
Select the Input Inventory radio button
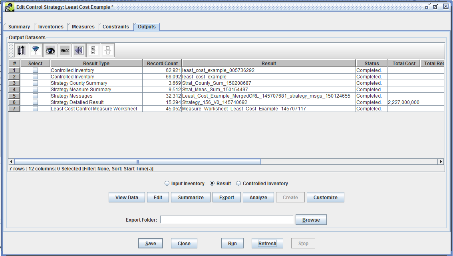pyautogui.click(x=167, y=183)
